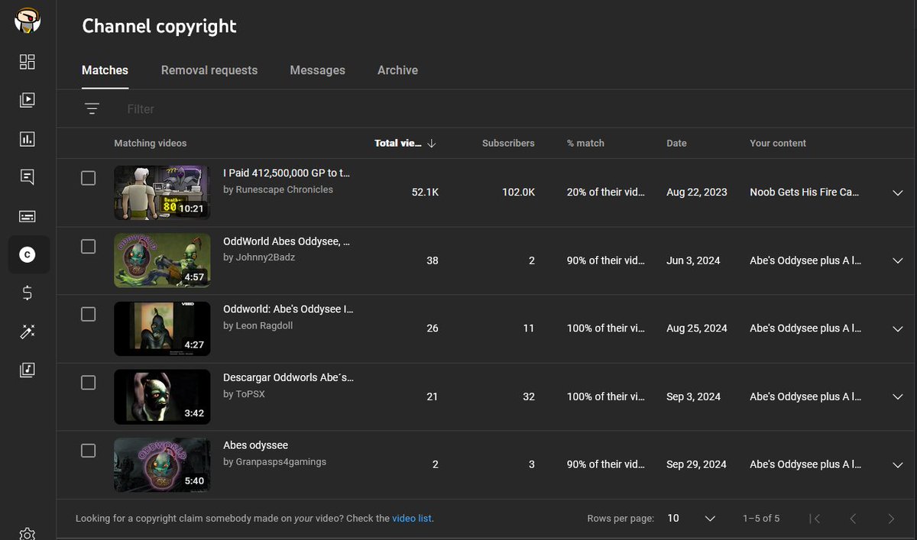The width and height of the screenshot is (917, 540).
Task: Open the Descargar Oddworls Abe's video title
Action: point(288,377)
